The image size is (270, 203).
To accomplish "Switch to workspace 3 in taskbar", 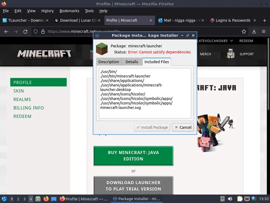I will pyautogui.click(x=25, y=199).
